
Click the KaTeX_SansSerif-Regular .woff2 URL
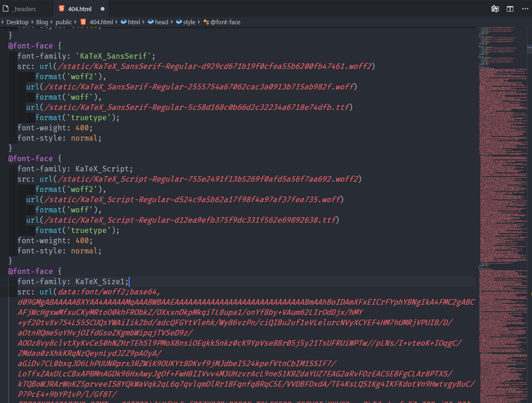[215, 66]
